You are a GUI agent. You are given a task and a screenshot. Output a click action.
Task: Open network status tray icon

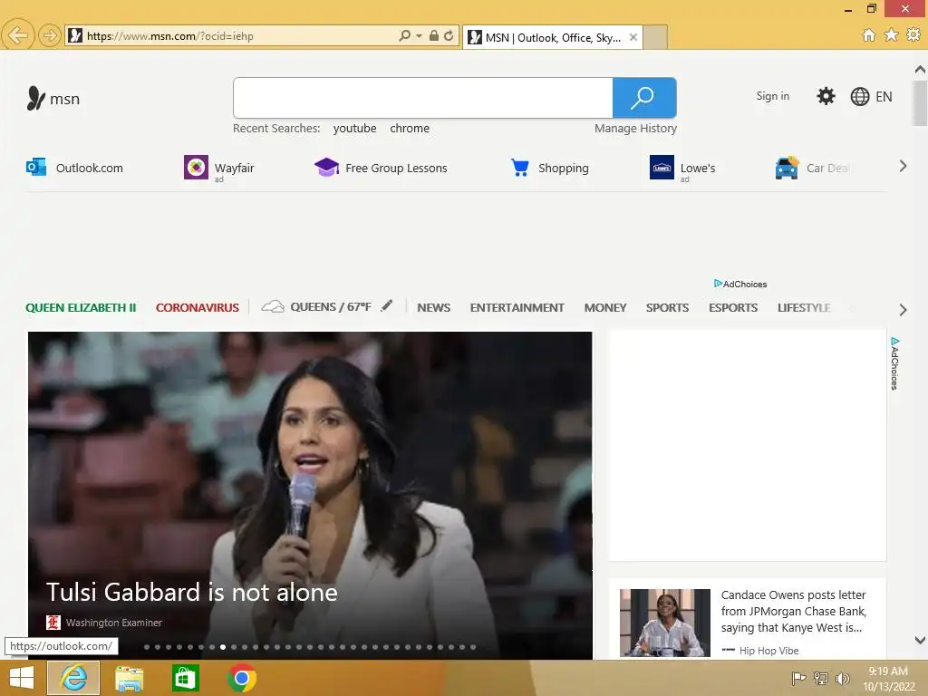pos(821,678)
